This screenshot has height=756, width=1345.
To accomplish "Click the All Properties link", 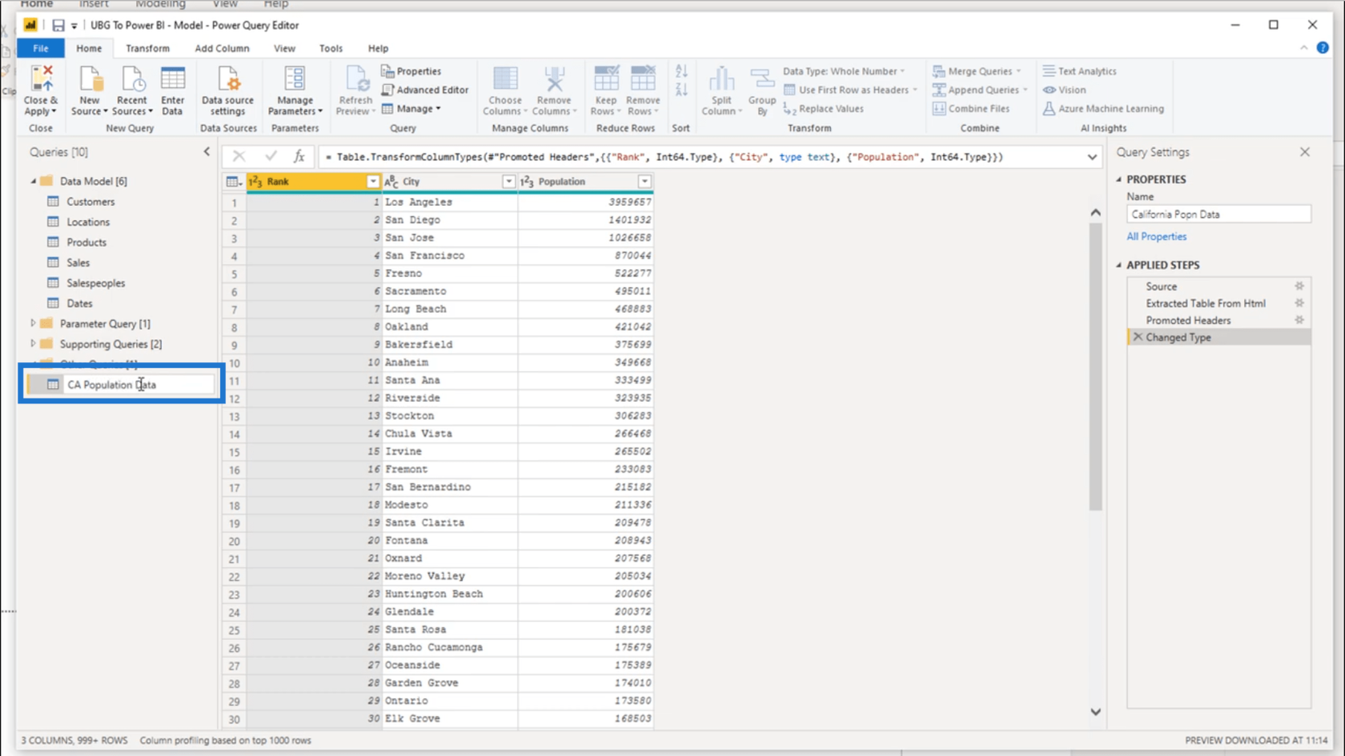I will (x=1156, y=237).
